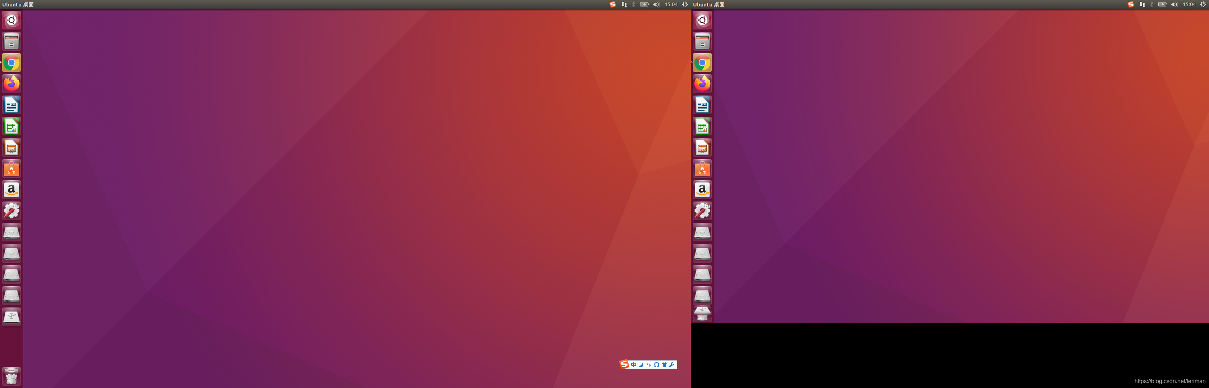Image resolution: width=1209 pixels, height=388 pixels.
Task: Launch Google Chrome from right screen launcher
Action: [702, 62]
